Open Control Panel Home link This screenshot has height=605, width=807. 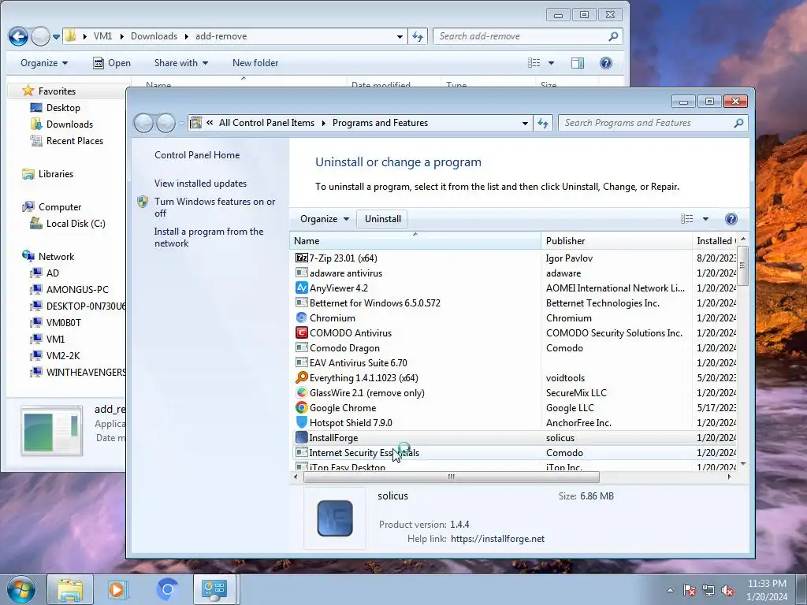[197, 155]
